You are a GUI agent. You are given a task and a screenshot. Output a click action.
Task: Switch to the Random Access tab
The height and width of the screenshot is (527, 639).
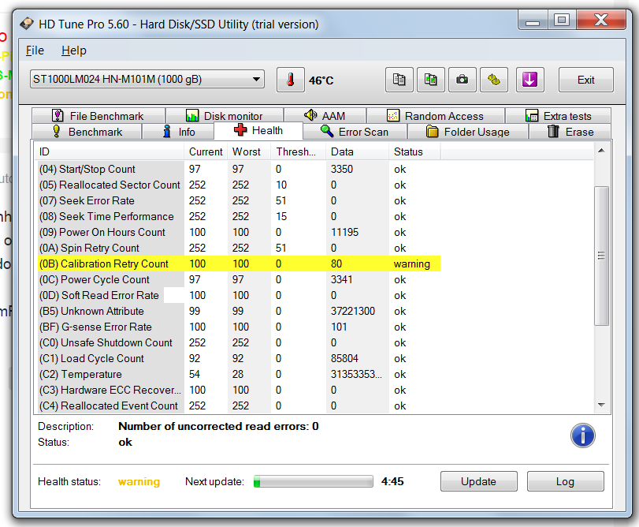pyautogui.click(x=436, y=116)
